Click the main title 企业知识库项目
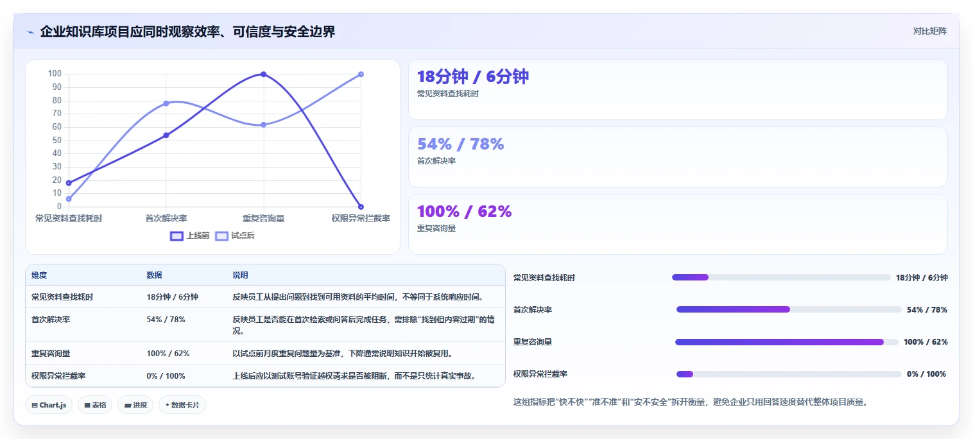This screenshot has height=439, width=973. pos(187,31)
